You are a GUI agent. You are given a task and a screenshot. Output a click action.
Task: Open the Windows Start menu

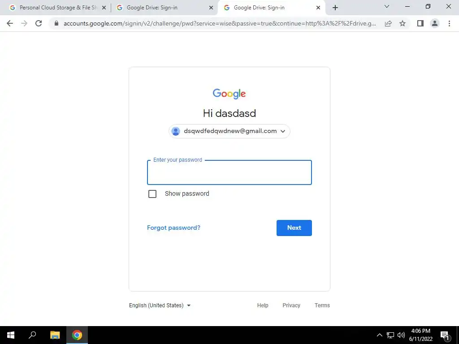tap(11, 335)
